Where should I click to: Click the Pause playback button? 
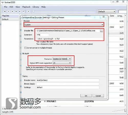(x=8, y=11)
